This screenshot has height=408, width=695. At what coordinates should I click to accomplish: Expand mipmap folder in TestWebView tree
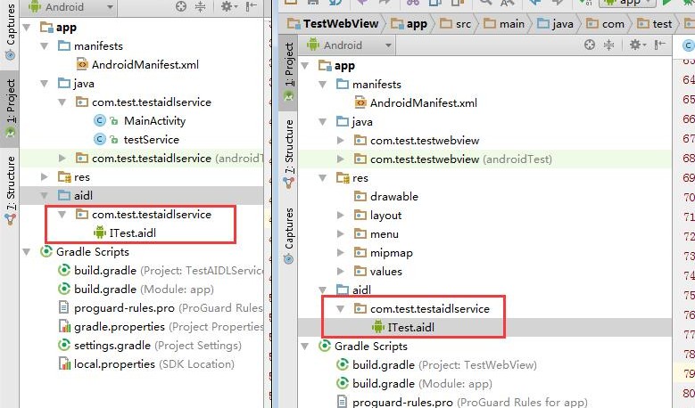[341, 253]
